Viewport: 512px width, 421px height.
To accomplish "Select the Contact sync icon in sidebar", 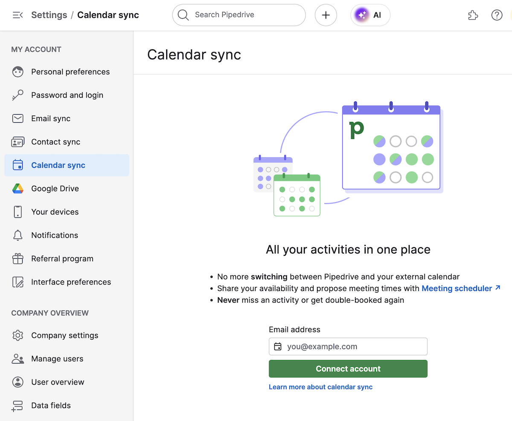I will pos(18,142).
